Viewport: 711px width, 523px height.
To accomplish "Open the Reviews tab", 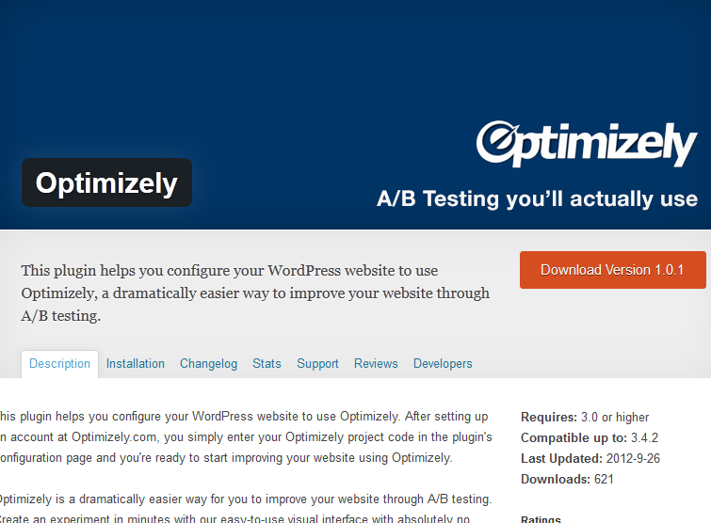I will tap(376, 364).
